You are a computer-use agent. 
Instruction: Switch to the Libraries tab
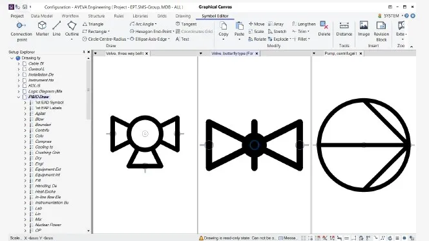pyautogui.click(x=140, y=16)
